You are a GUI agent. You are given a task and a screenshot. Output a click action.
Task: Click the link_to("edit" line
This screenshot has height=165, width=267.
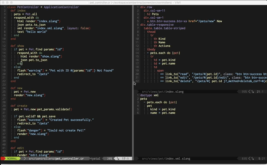click(x=214, y=78)
